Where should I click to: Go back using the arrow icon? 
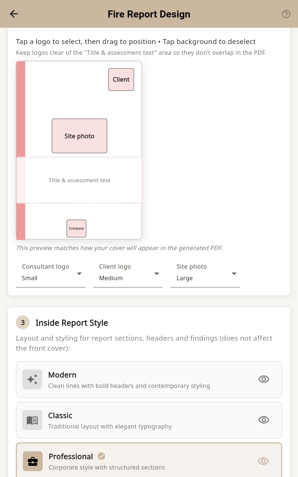point(14,14)
